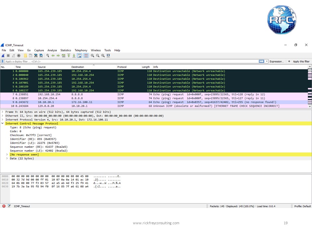Open the Statistics menu
The width and height of the screenshot is (312, 234).
pos(66,50)
